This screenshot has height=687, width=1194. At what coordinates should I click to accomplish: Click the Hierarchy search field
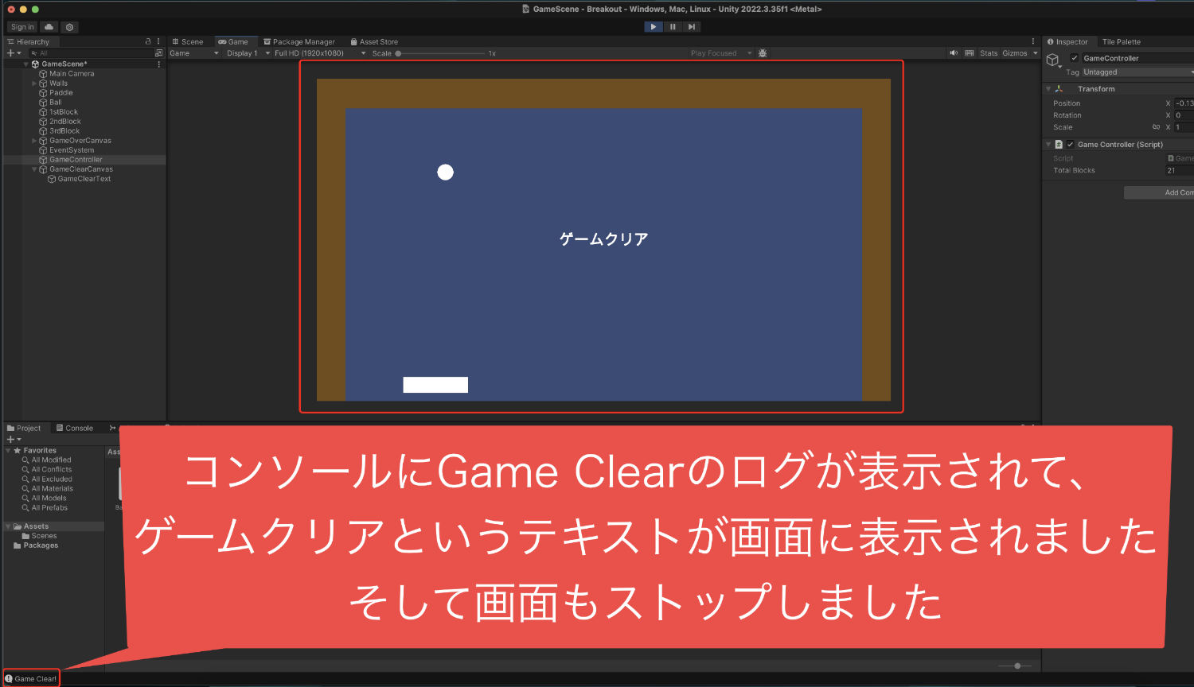click(x=91, y=53)
